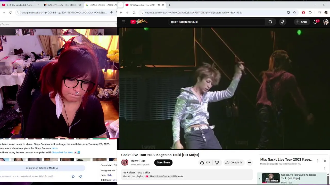Open the Chile country link
The height and width of the screenshot is (185, 330).
tap(109, 175)
